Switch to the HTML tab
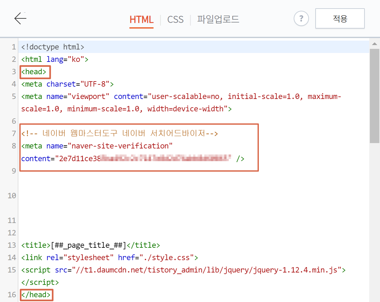Screen dimensions: 380x302 click(141, 20)
